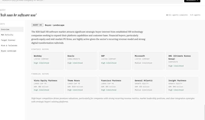Image resolution: width=205 pixels, height=120 pixels.
Task: Click 'Growth Equity' label on Insight Partners card
Action: point(175,84)
